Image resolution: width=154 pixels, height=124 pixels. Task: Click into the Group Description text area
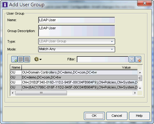(x=77, y=31)
